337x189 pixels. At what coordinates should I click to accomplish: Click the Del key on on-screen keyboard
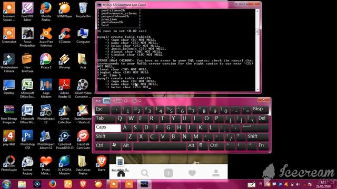pos(263,119)
